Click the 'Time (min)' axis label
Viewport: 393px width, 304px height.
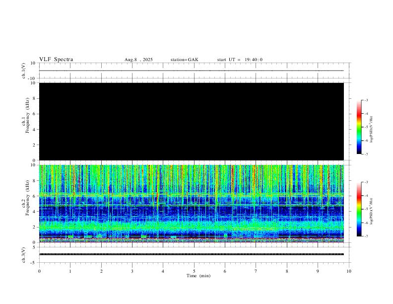click(x=198, y=276)
